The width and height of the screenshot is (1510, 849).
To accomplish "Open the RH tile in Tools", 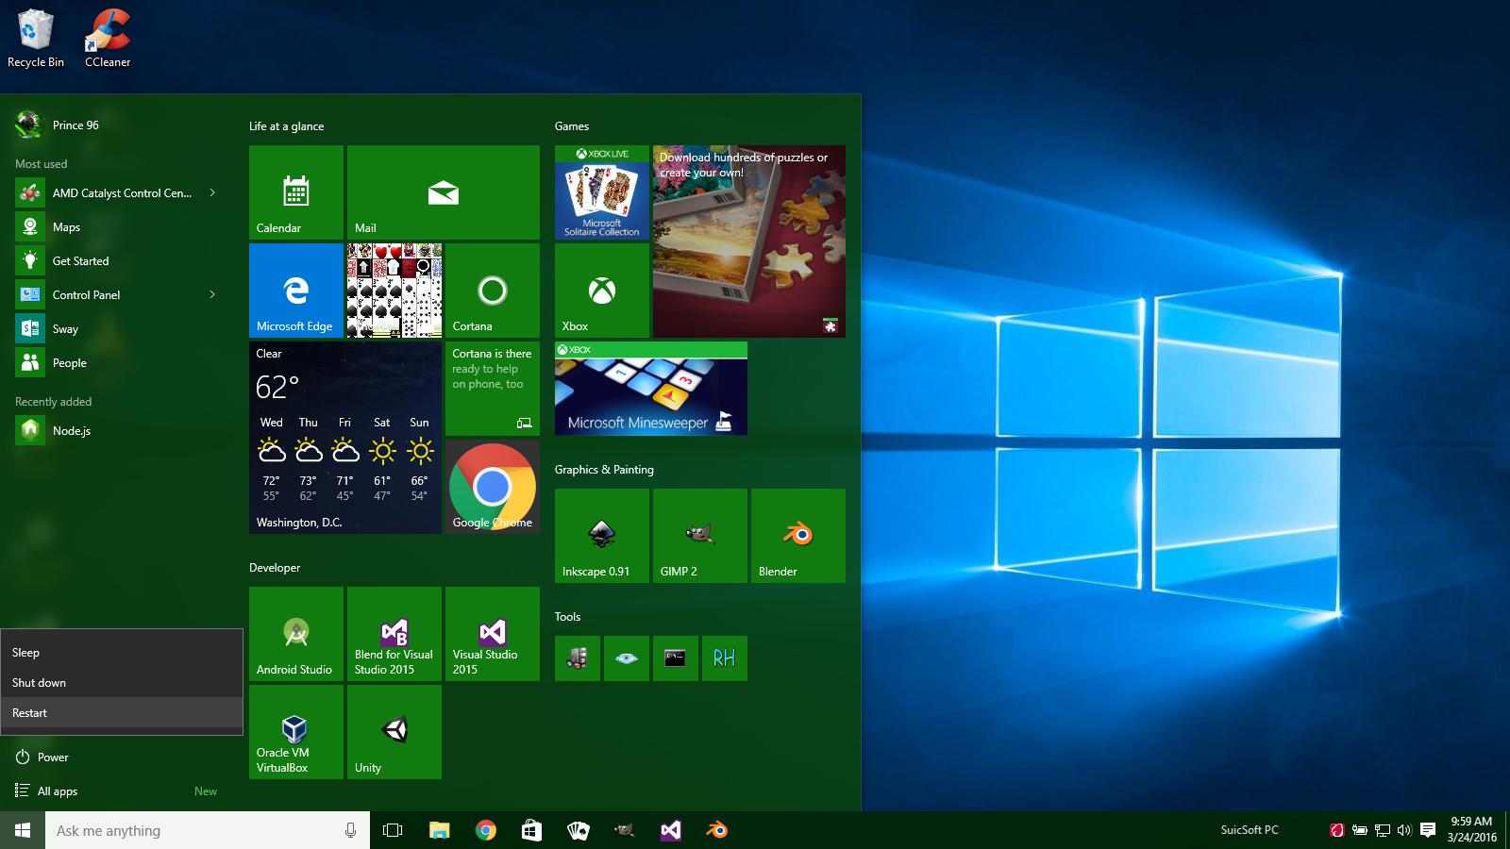I will pyautogui.click(x=725, y=658).
